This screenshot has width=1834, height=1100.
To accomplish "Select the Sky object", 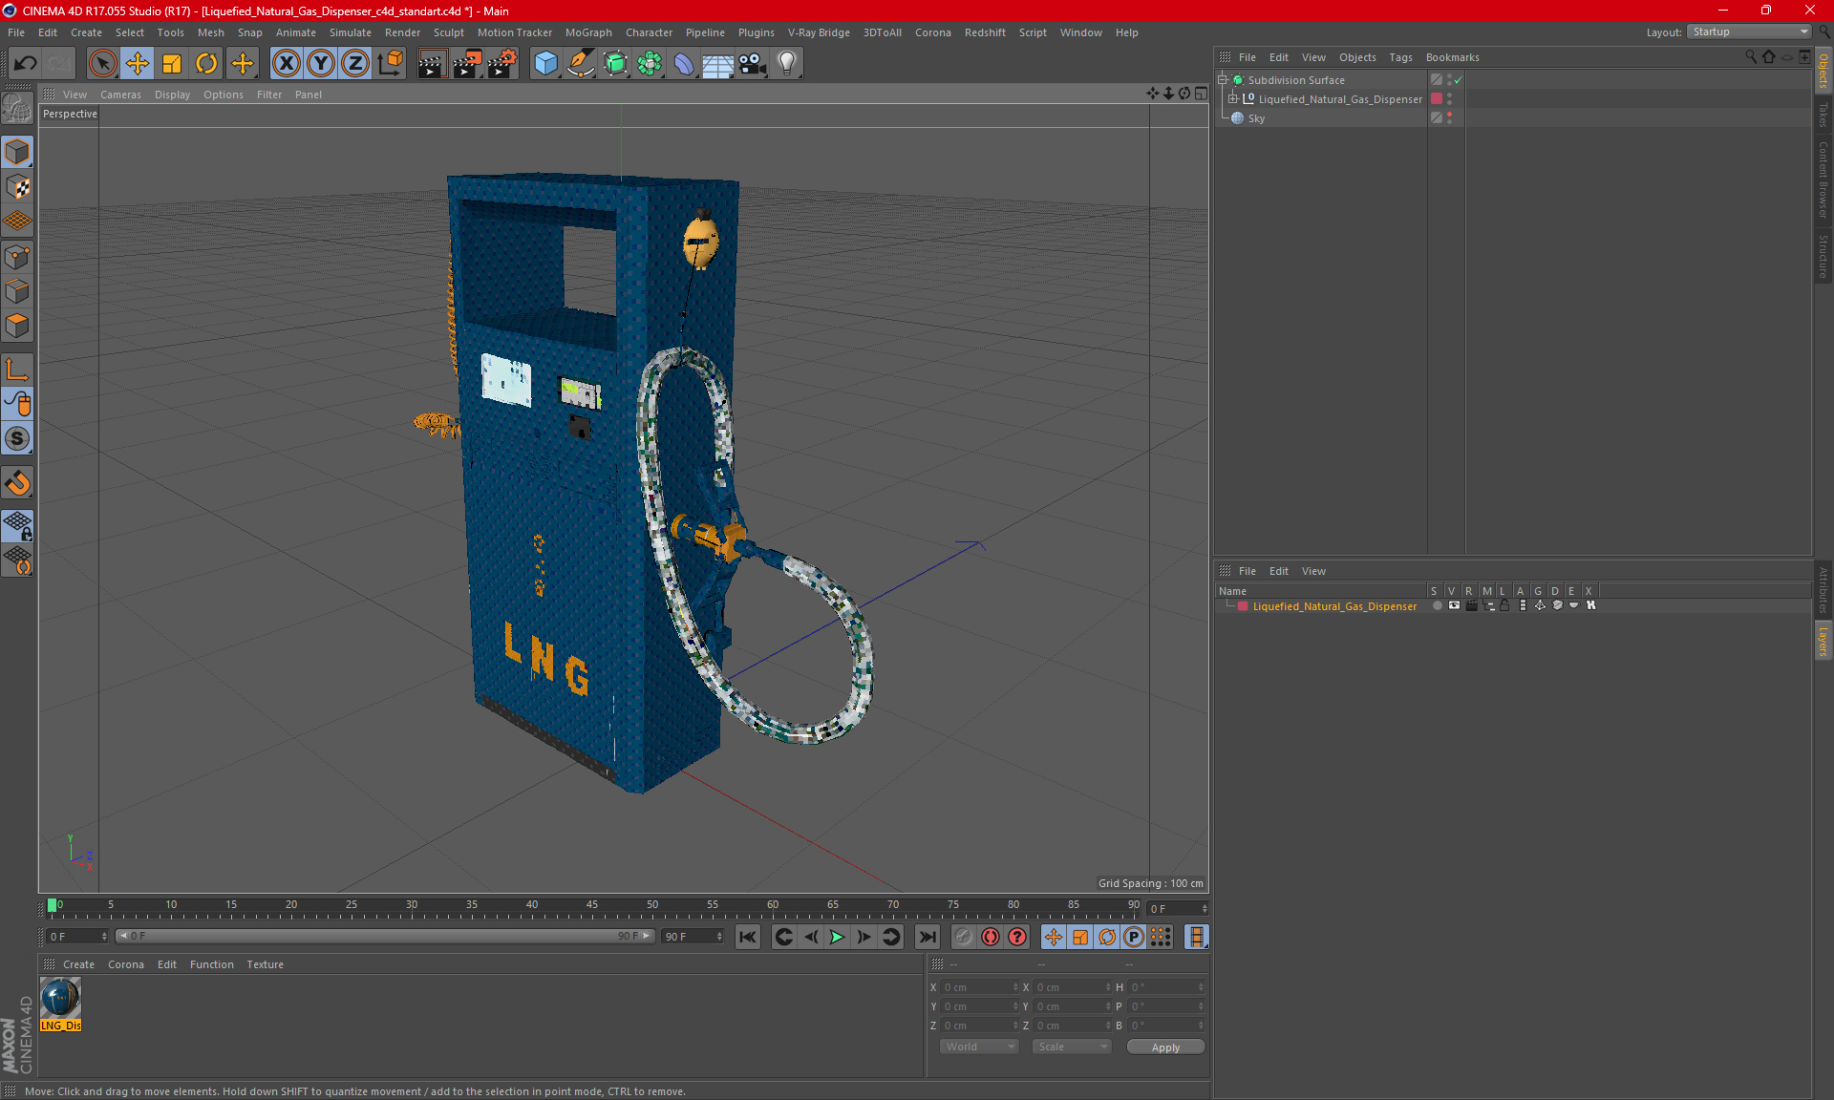I will coord(1256,118).
